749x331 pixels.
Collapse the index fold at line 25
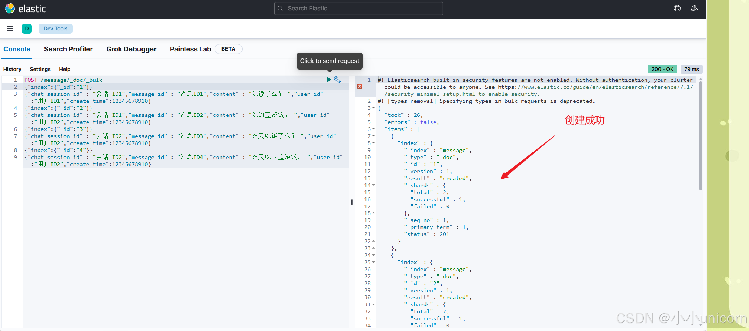[x=374, y=262]
